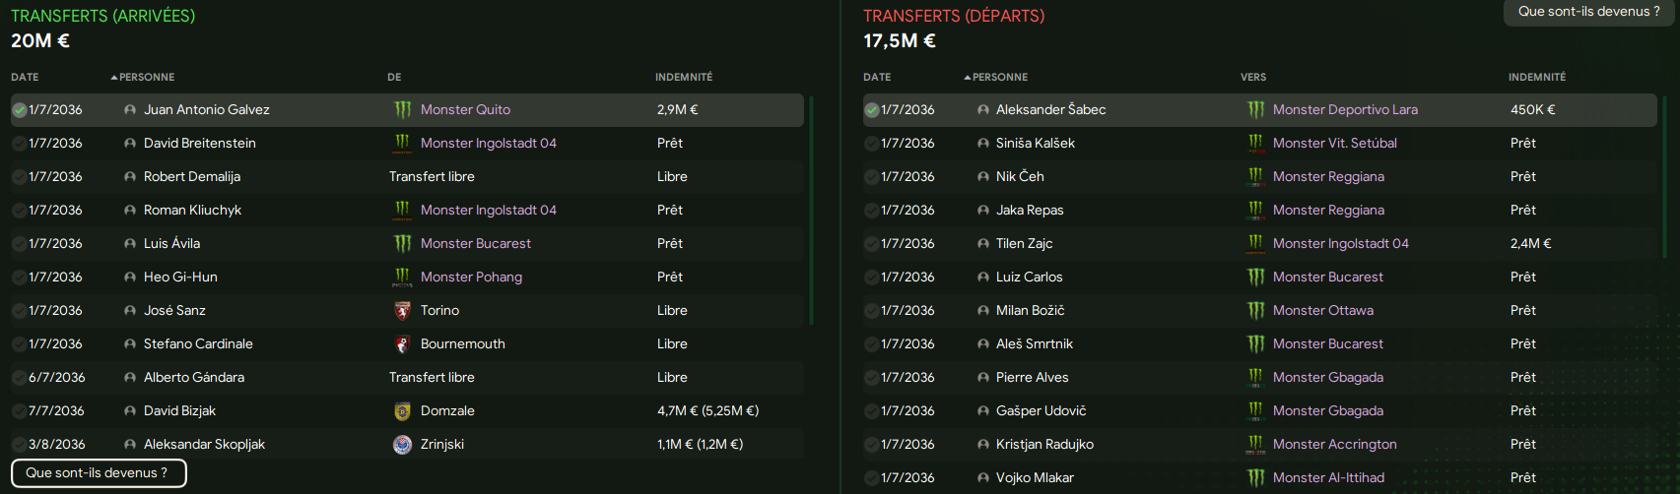1680x494 pixels.
Task: Sort arrivals by De column header
Action: tap(394, 77)
